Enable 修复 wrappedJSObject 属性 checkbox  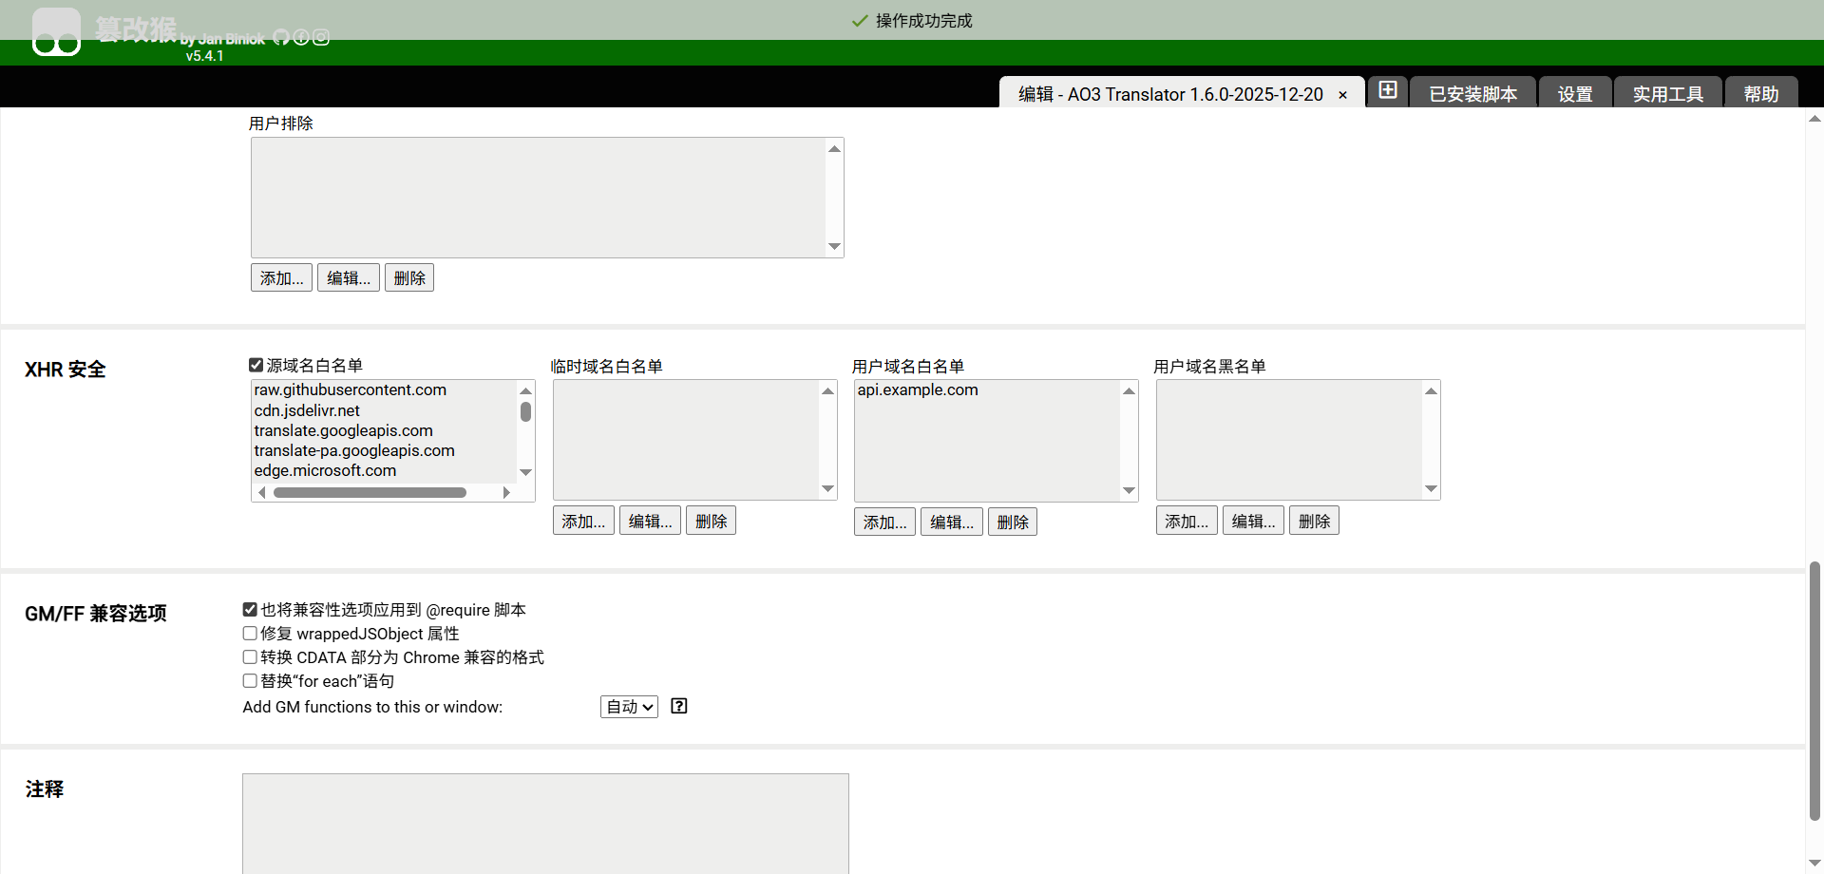[250, 634]
